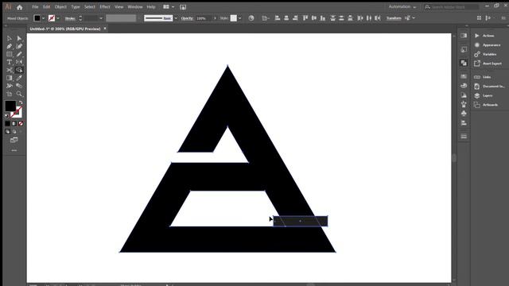Select the Artboard tool
Viewport: 509px width, 286px height.
(9, 94)
